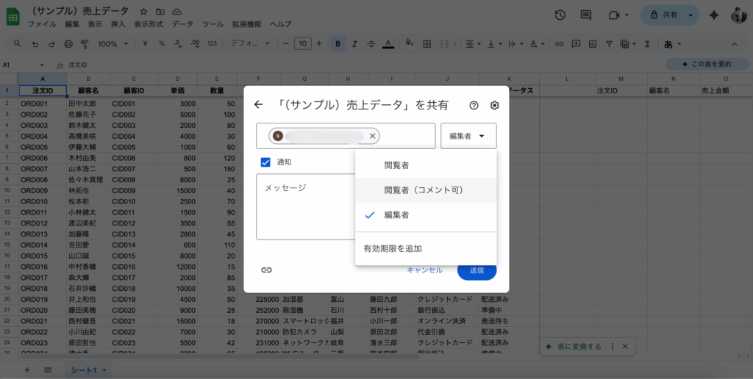753x379 pixels.
Task: Open account profile avatar
Action: 738,15
